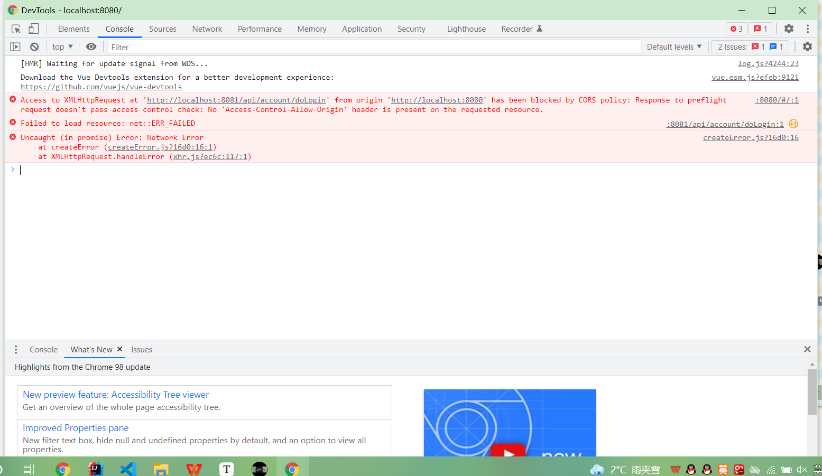
Task: Toggle Create live expression eye icon
Action: coord(91,46)
